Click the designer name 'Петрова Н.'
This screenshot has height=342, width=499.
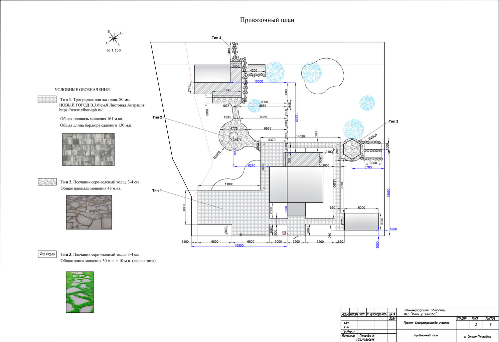pyautogui.click(x=367, y=336)
